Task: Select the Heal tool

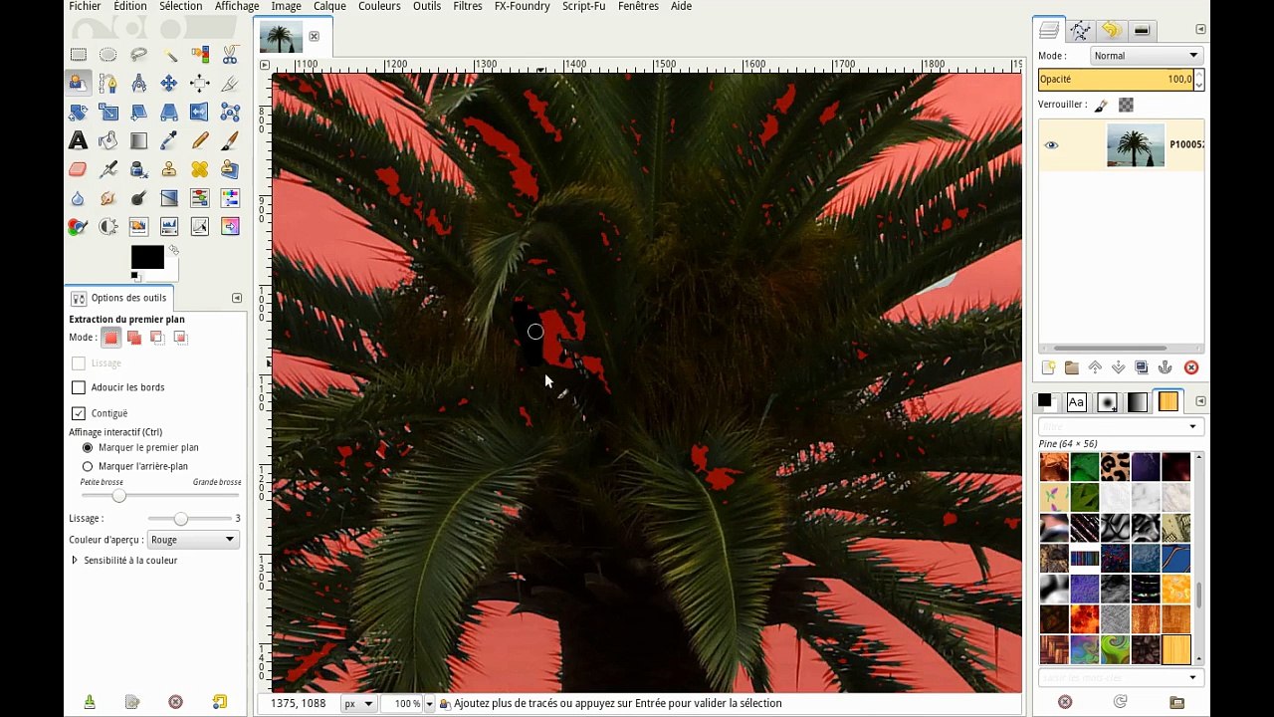Action: [x=200, y=170]
